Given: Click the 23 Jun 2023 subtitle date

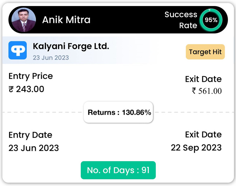Looking at the screenshot, I should 51,58.
